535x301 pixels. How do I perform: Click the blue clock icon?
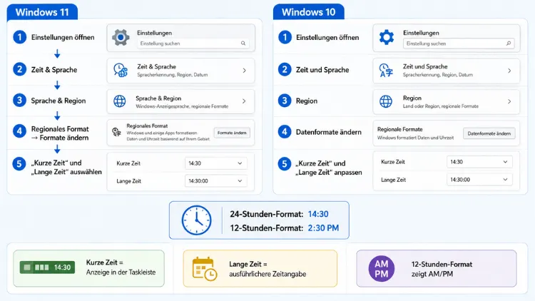pyautogui.click(x=196, y=220)
